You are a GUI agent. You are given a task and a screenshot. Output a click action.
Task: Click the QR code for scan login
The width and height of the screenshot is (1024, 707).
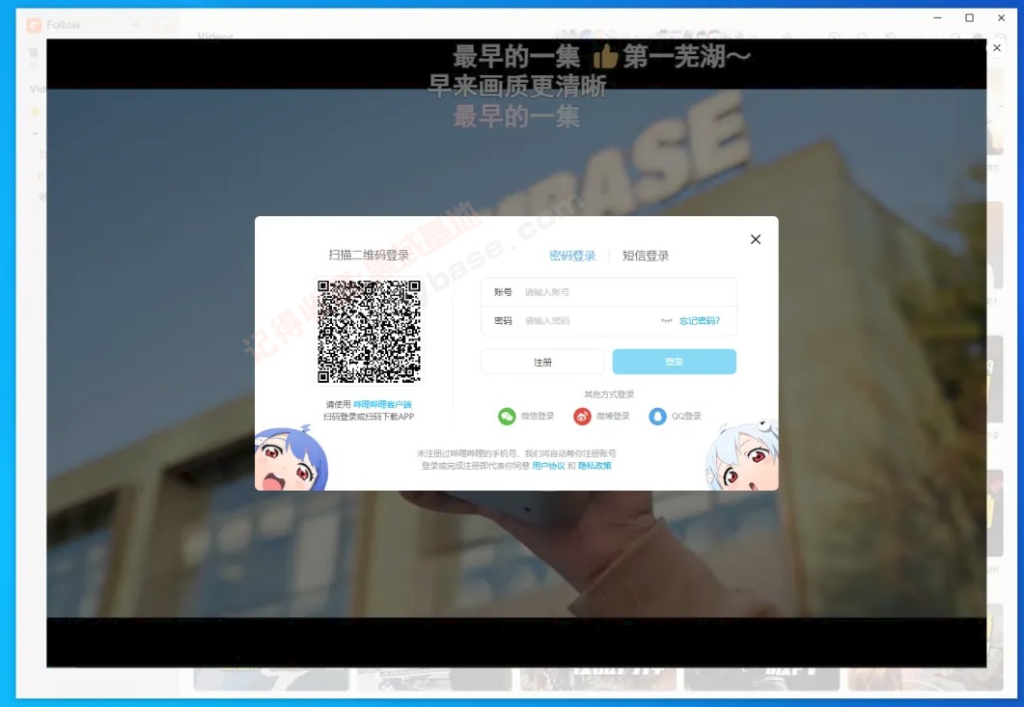369,332
